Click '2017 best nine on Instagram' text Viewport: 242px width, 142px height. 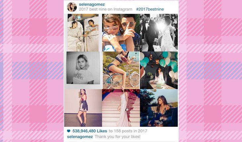point(105,9)
